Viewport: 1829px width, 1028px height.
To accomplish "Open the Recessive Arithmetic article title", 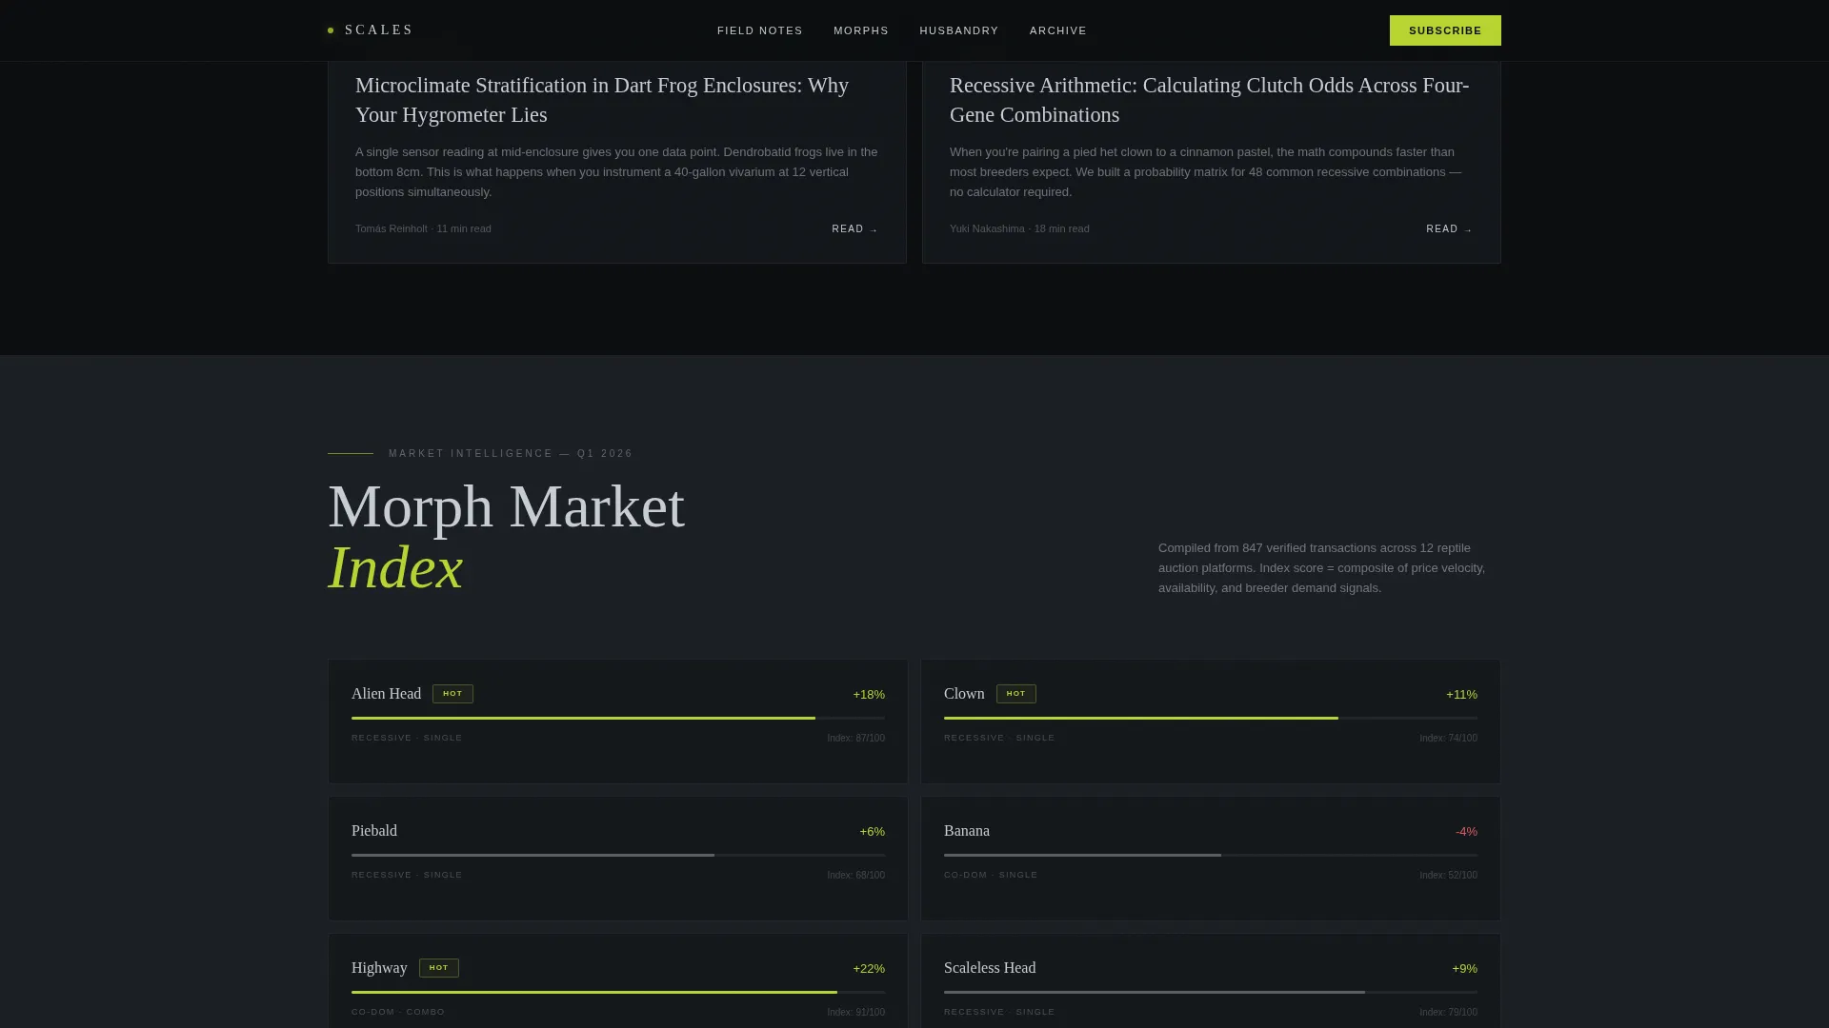I will [1209, 100].
